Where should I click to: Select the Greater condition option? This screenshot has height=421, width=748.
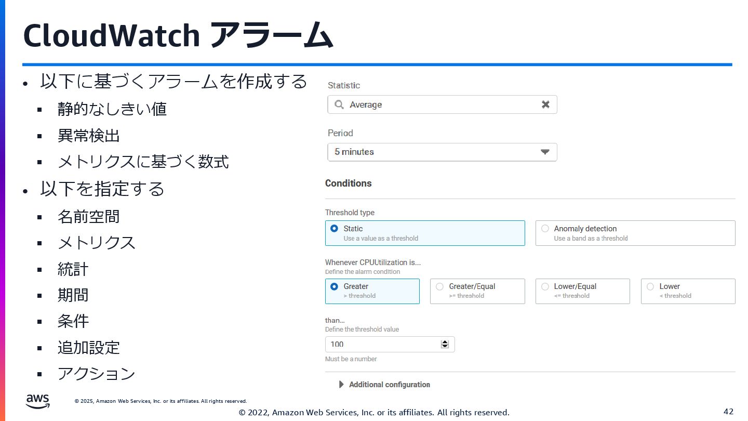click(372, 291)
